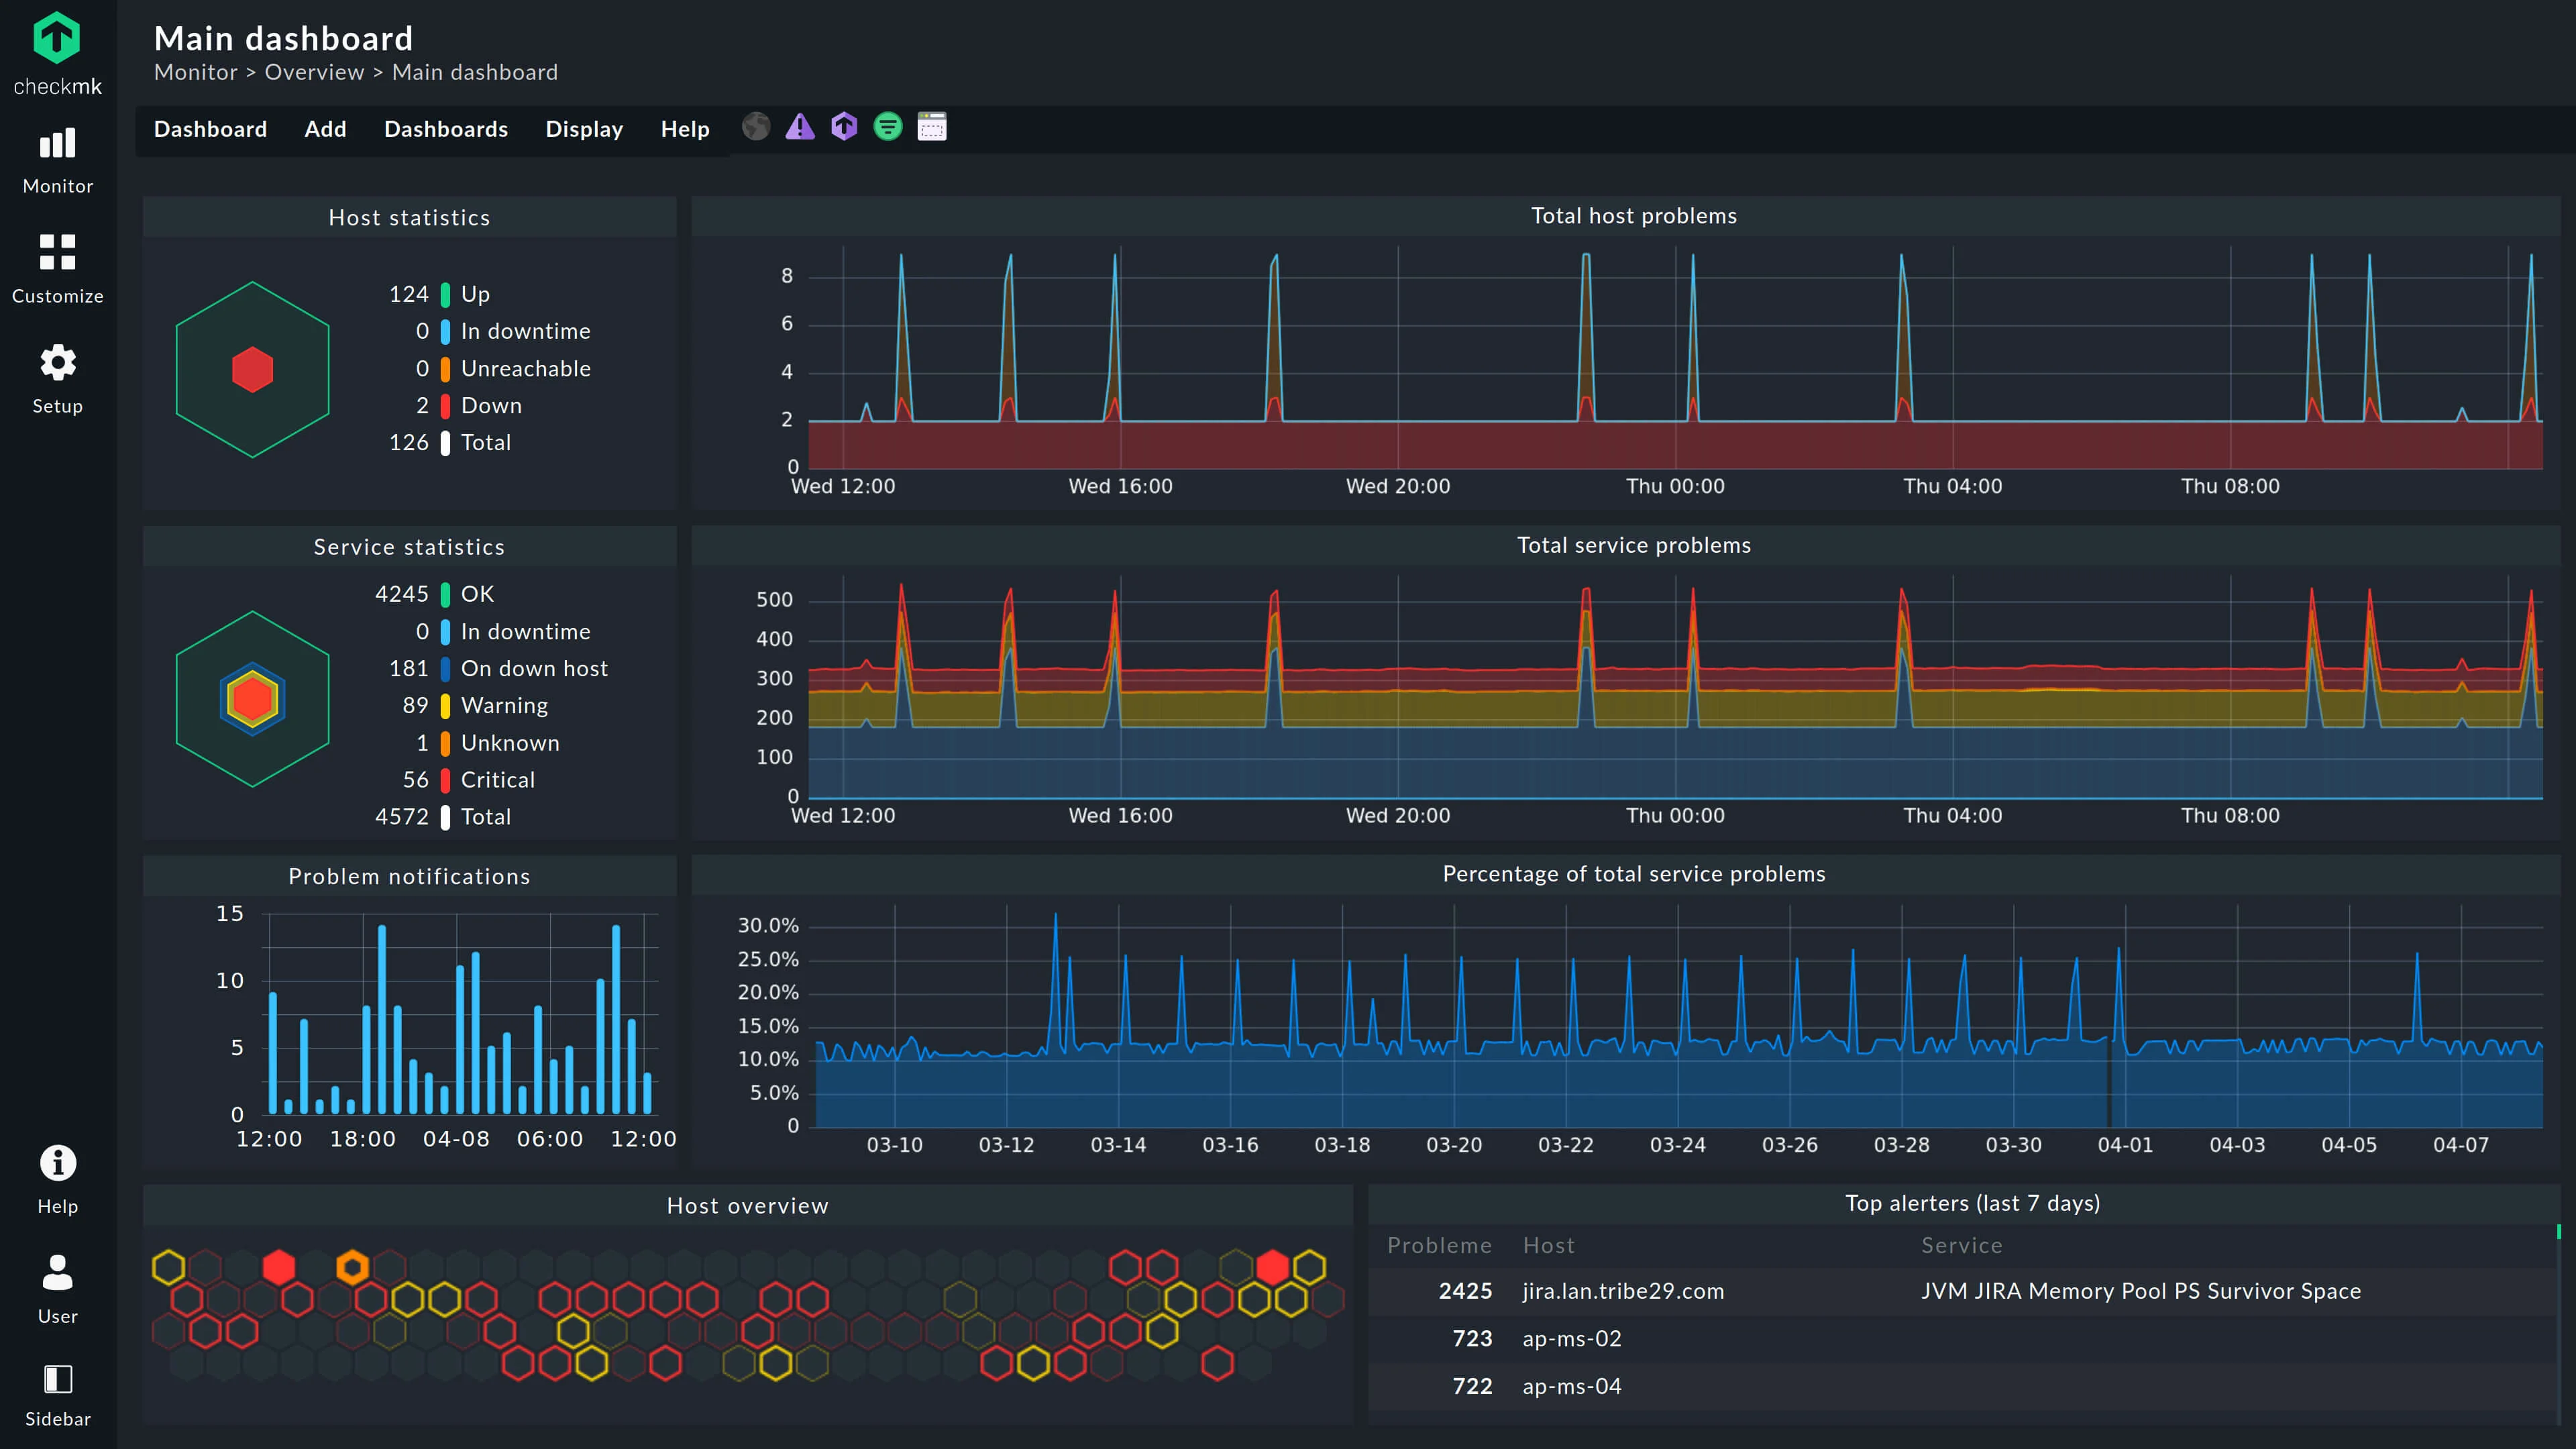
Task: Select the red hexagon in Host statistics
Action: 252,370
